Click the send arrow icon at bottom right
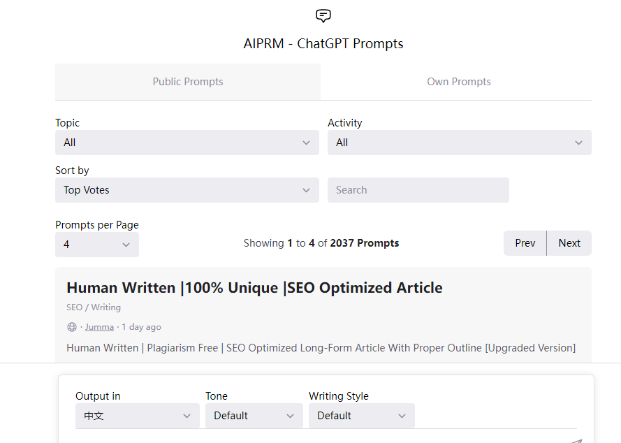This screenshot has height=443, width=621. click(x=576, y=441)
